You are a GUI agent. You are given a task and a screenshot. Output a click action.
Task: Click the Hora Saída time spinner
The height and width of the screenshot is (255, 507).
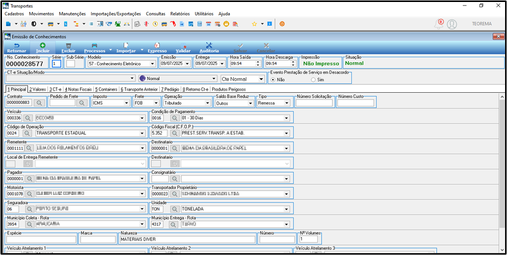pyautogui.click(x=257, y=64)
